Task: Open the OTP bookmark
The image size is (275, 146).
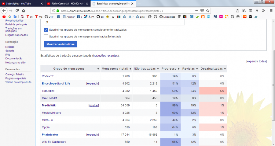Action: point(49,17)
